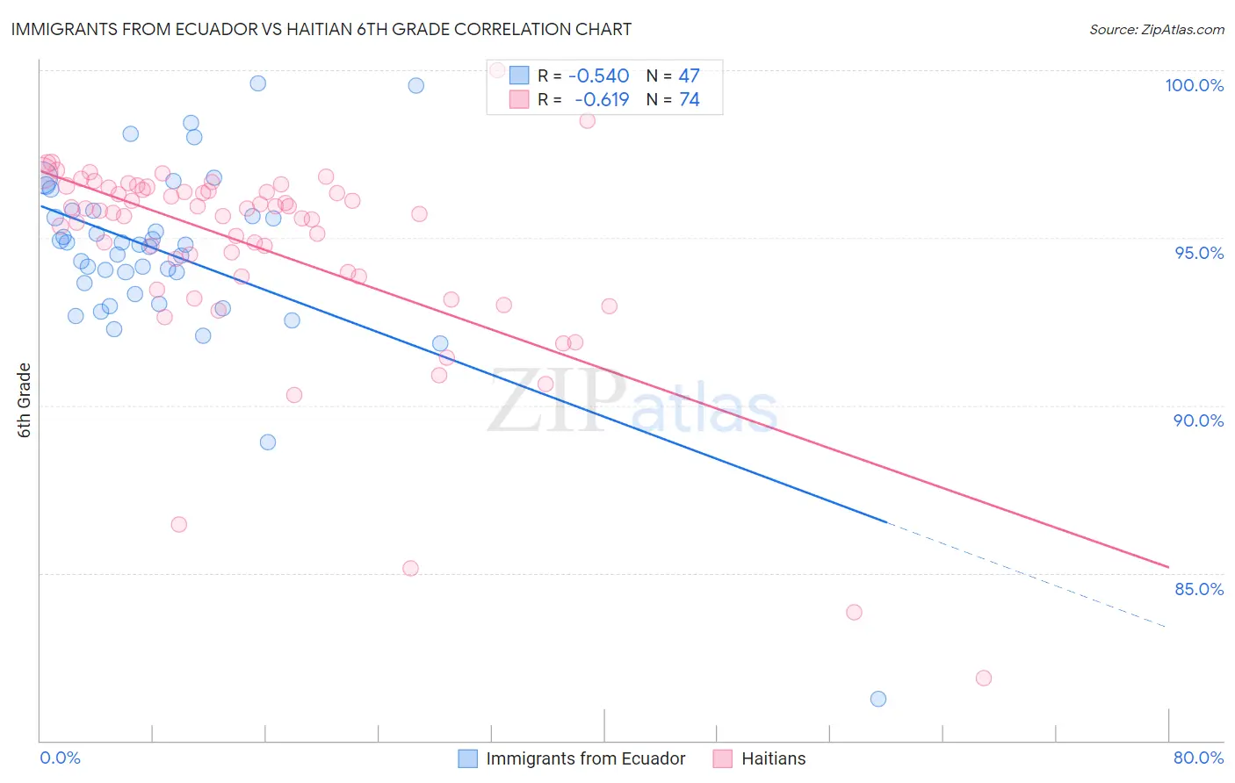Click the lowest blue data point near 81%

click(x=878, y=699)
